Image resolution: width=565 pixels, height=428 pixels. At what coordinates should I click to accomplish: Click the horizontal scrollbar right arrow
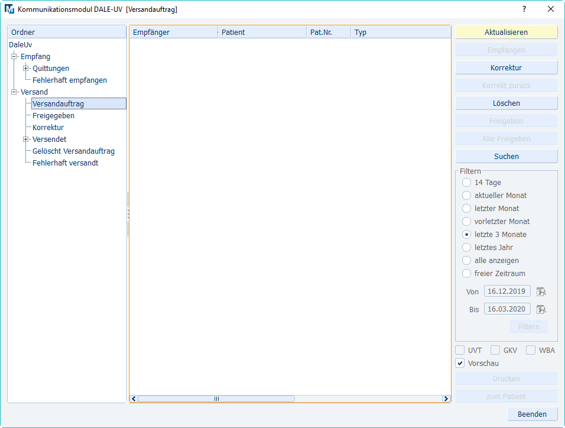pos(446,399)
